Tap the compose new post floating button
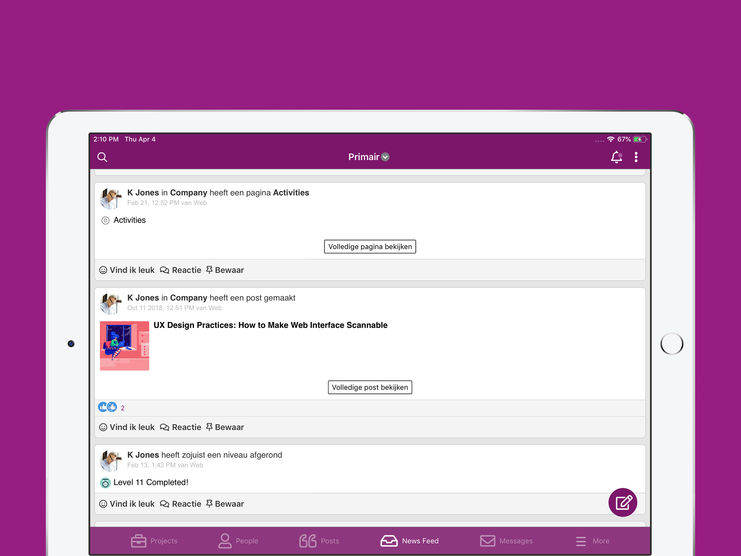The image size is (741, 556). [x=622, y=502]
